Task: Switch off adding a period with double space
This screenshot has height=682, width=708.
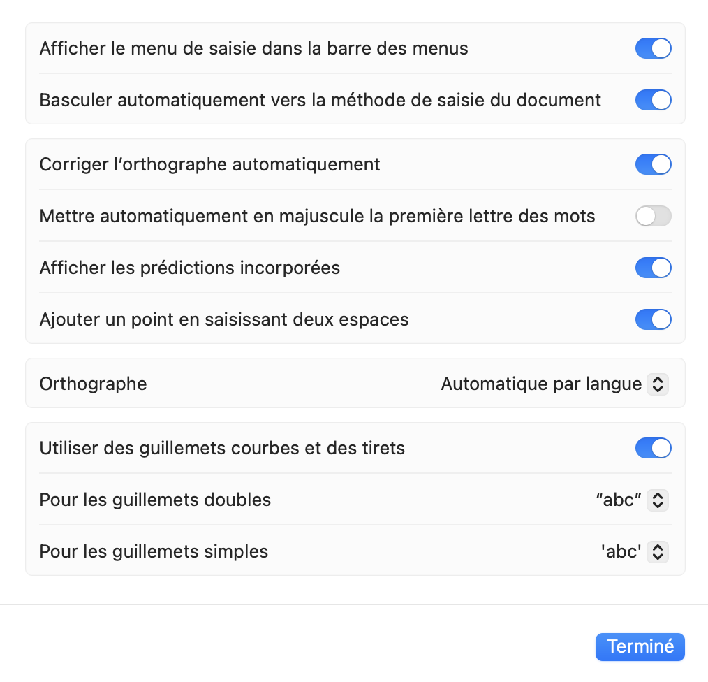Action: tap(653, 319)
